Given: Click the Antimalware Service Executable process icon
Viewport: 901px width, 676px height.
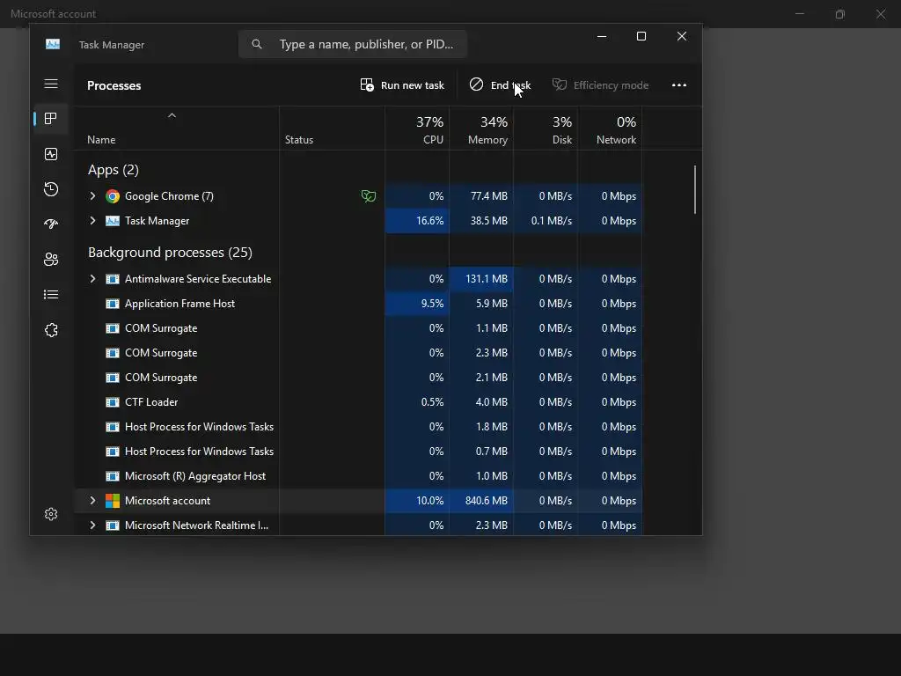Looking at the screenshot, I should 113,279.
